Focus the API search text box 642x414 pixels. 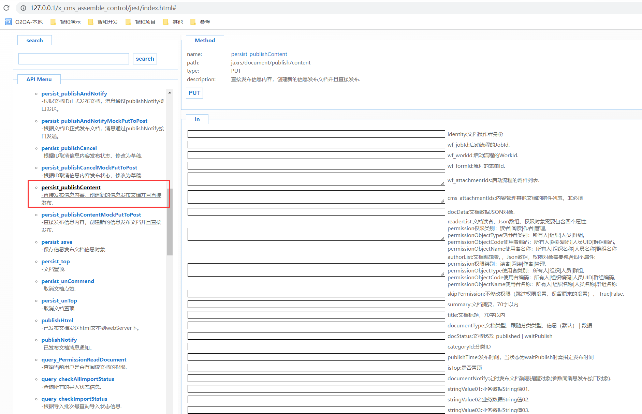74,59
